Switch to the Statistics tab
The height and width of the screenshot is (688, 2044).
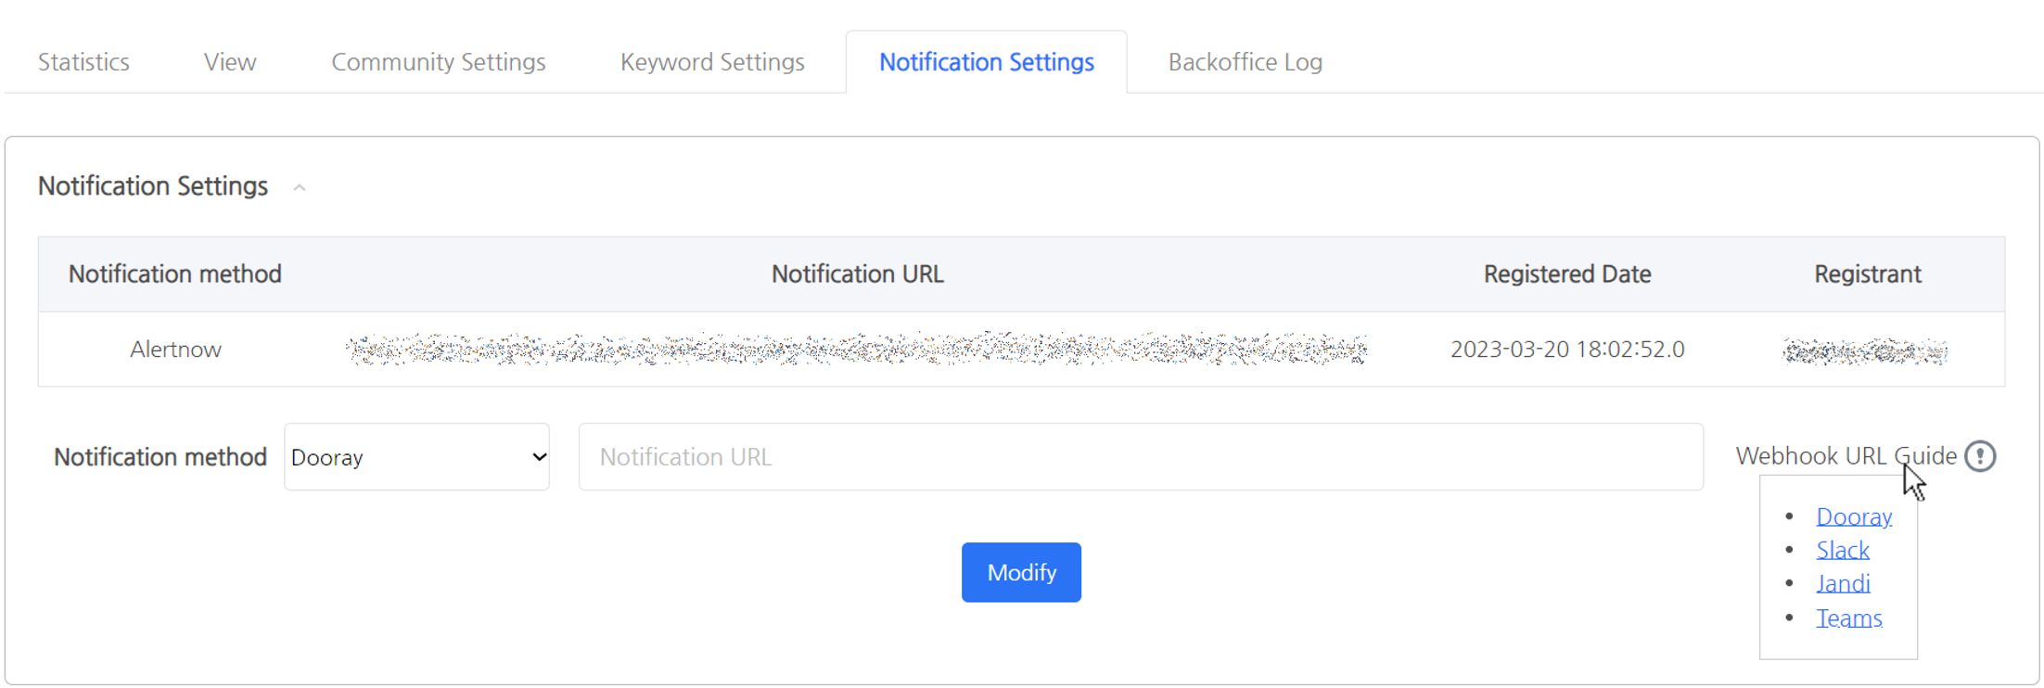pyautogui.click(x=83, y=62)
